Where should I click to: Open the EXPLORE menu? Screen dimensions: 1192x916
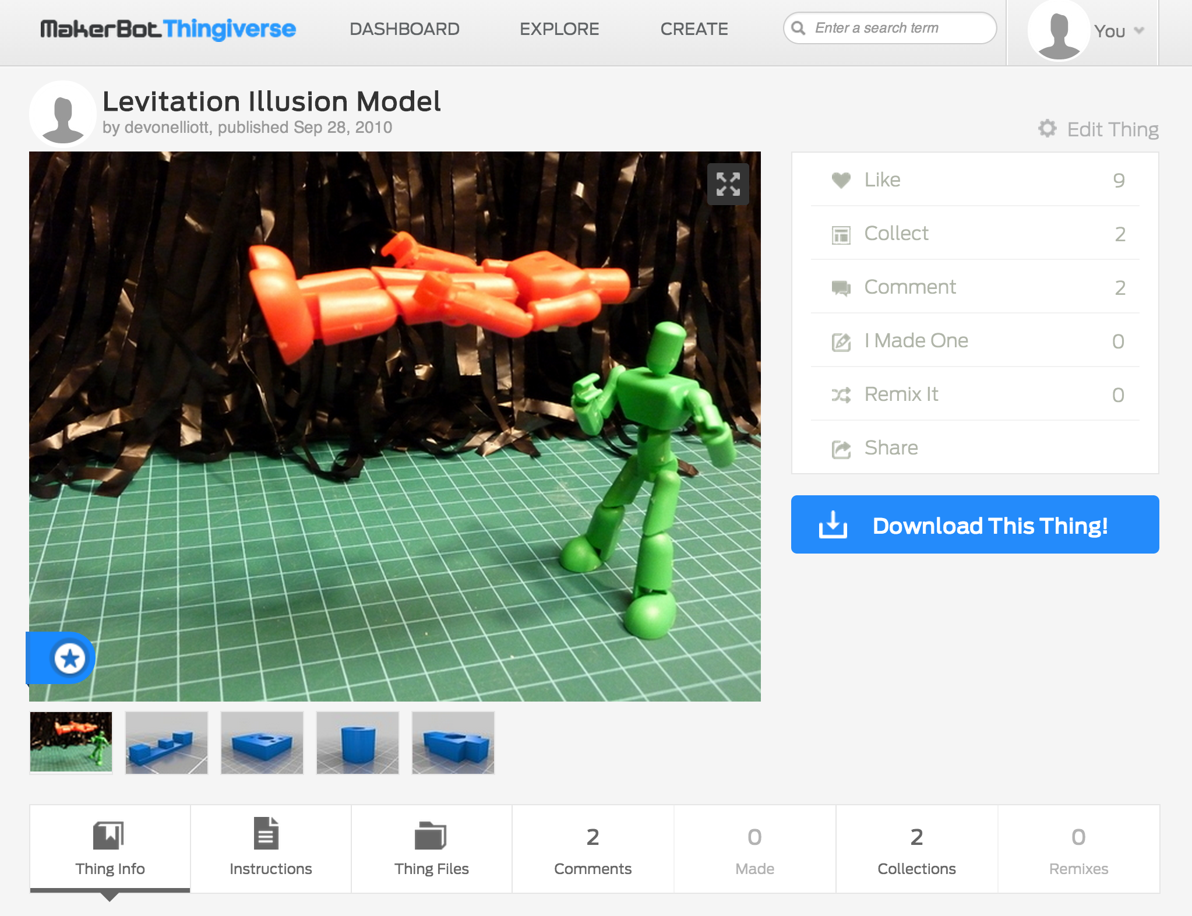[x=559, y=29]
